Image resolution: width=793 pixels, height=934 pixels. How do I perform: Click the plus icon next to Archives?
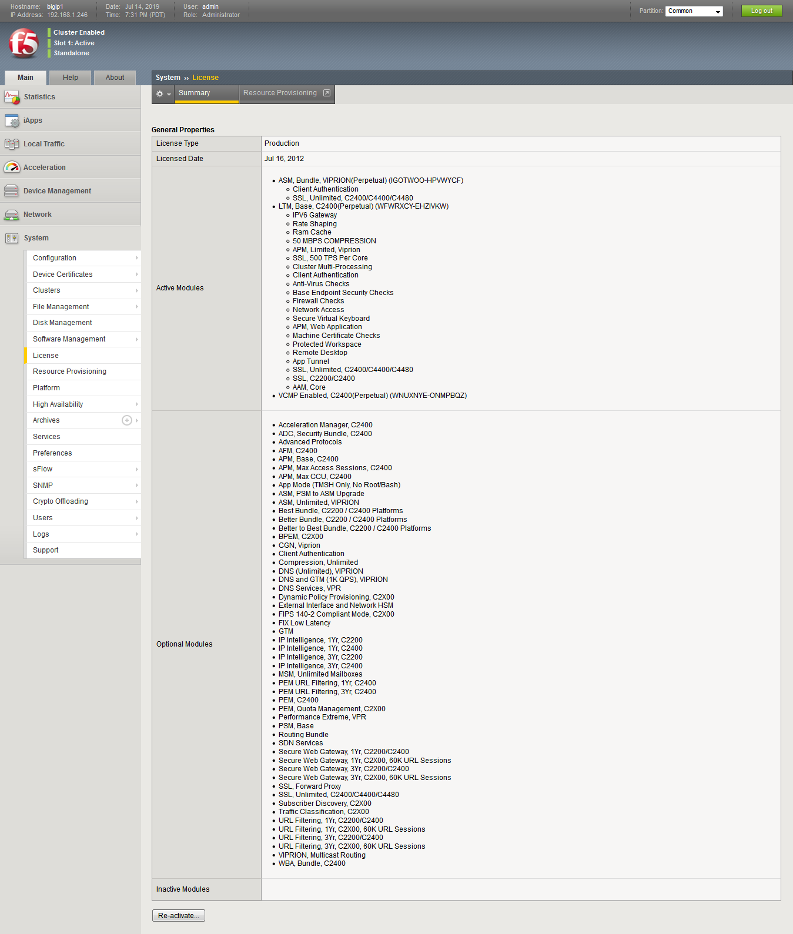click(x=127, y=420)
